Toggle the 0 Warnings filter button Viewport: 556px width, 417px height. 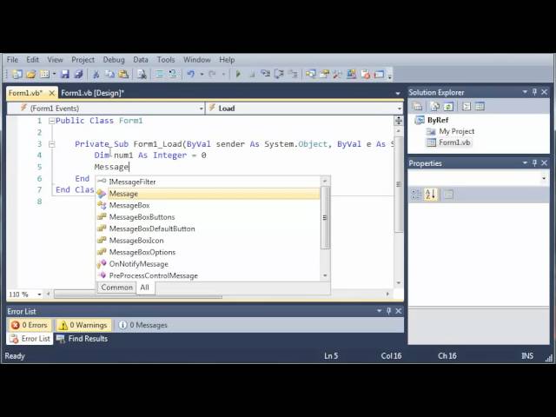click(x=83, y=325)
